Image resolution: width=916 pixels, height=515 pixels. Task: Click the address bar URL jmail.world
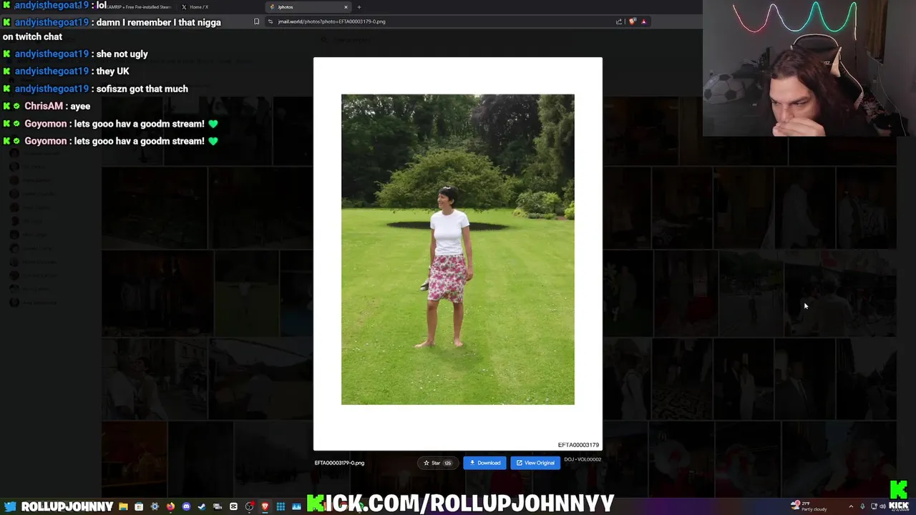[x=331, y=21]
